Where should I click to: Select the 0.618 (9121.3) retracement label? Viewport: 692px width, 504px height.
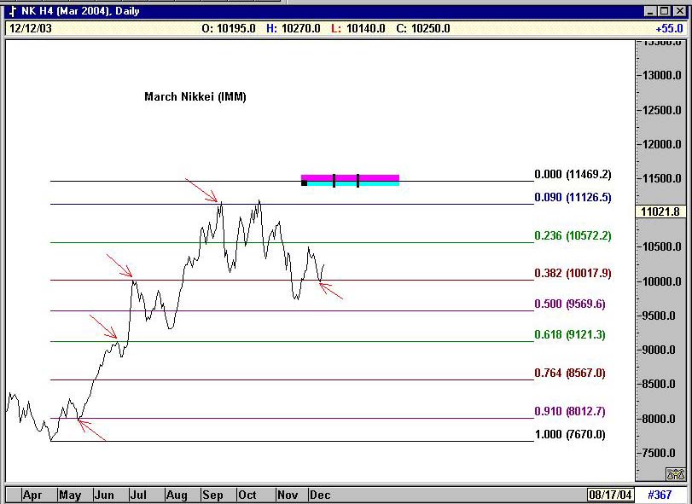click(570, 334)
